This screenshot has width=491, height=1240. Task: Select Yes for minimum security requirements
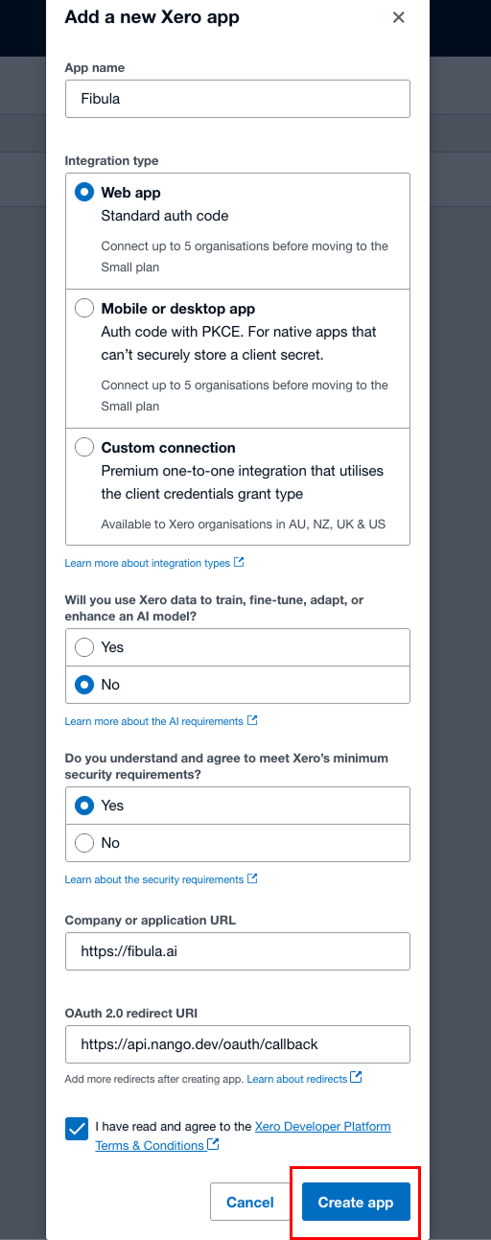(x=84, y=806)
